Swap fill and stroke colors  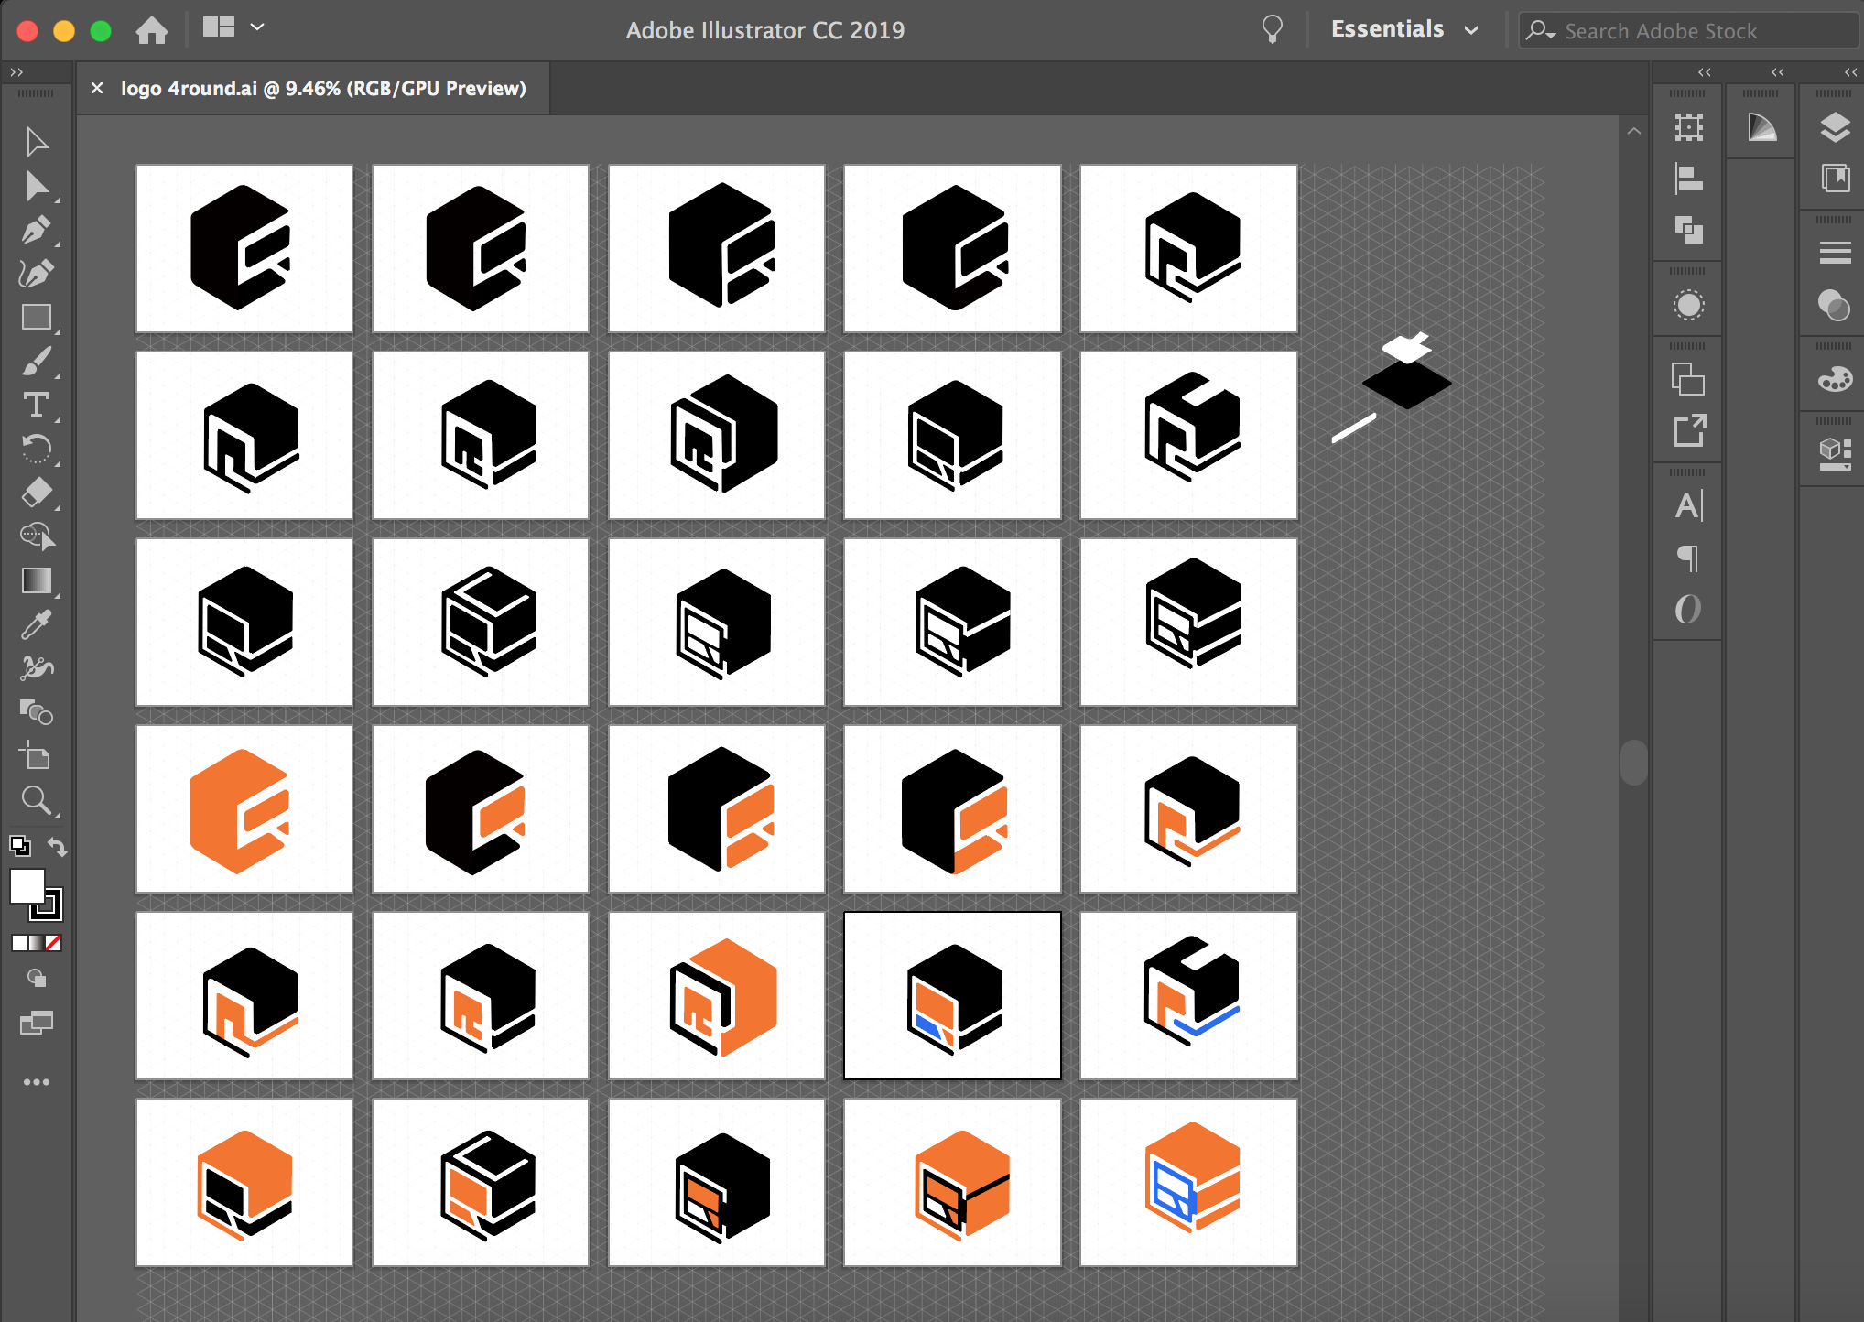[x=58, y=846]
